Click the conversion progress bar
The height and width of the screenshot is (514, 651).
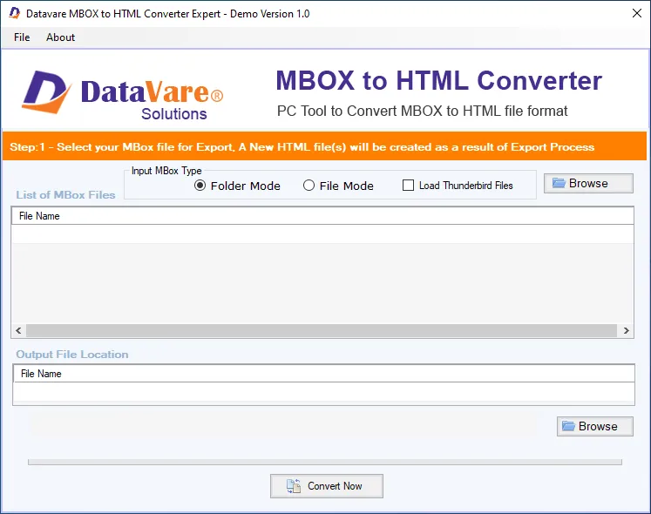[x=325, y=462]
